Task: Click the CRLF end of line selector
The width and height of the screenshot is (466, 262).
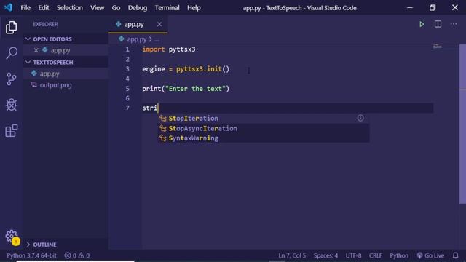Action: point(376,255)
